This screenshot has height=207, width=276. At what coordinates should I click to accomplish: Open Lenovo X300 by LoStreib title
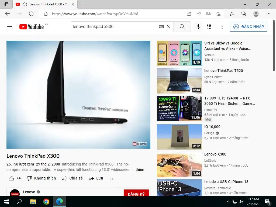coord(215,154)
